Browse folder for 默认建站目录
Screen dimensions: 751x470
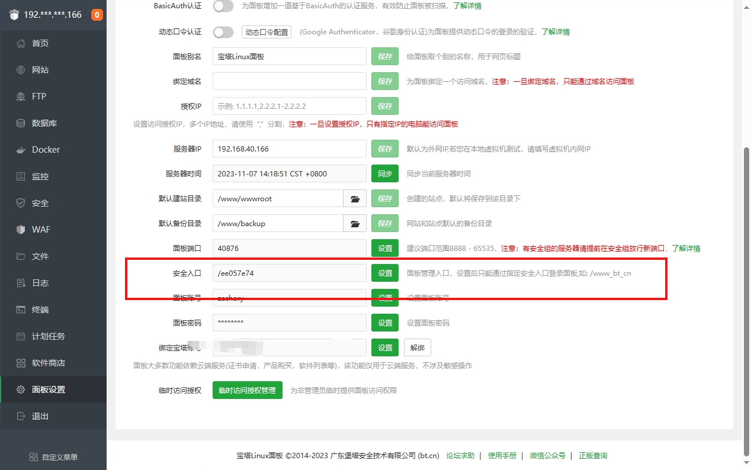click(x=355, y=199)
